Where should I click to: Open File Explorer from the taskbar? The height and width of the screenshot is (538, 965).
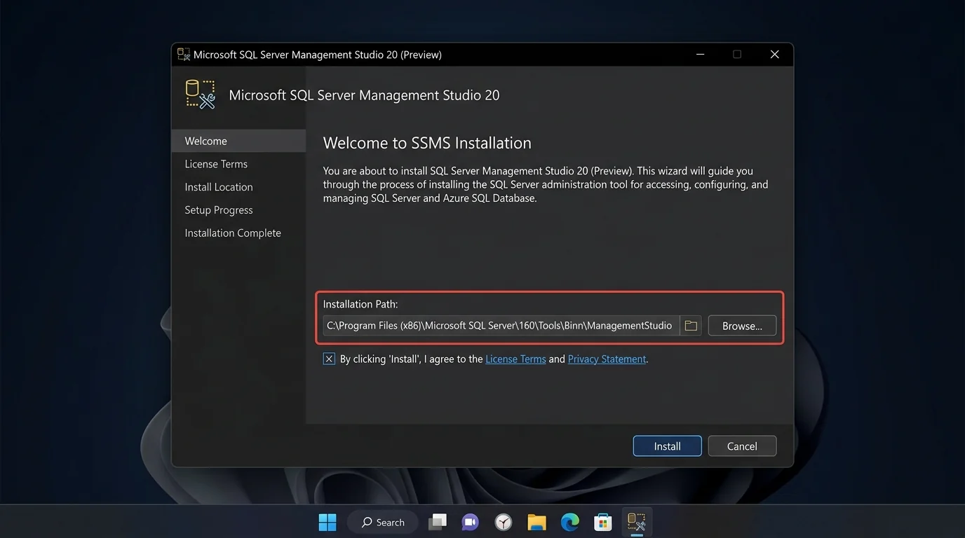(537, 522)
